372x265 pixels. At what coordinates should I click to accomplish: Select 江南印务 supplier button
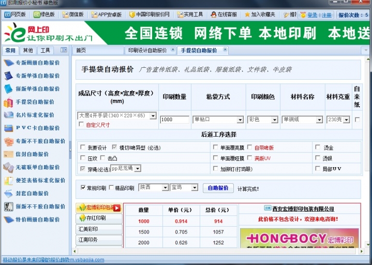(99, 240)
